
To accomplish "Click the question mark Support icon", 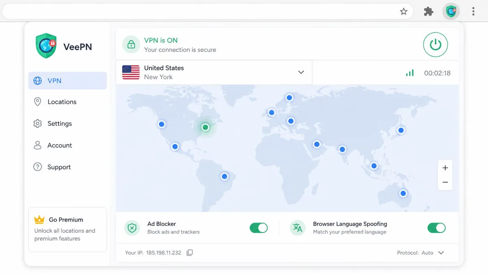I will 37,167.
